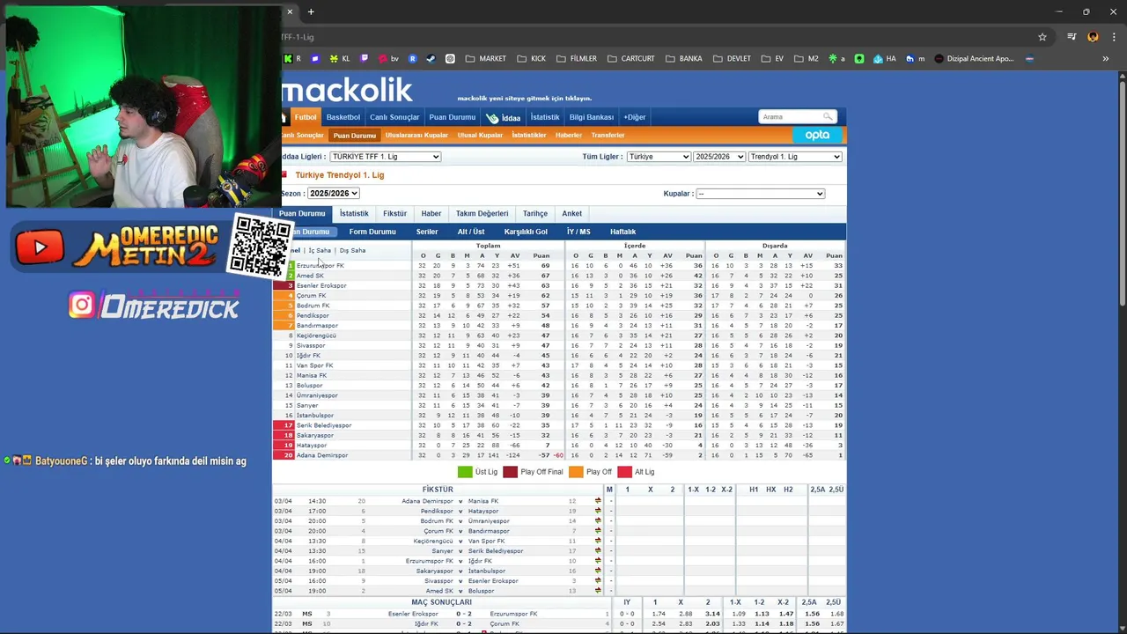1127x634 pixels.
Task: Click compare icon for Adana Demirspor v Manisa FK
Action: click(598, 501)
